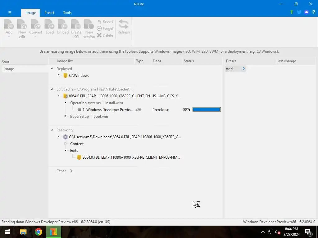Click the New session toolbar icon
Image resolution: width=318 pixels, height=238 pixels.
point(89,24)
